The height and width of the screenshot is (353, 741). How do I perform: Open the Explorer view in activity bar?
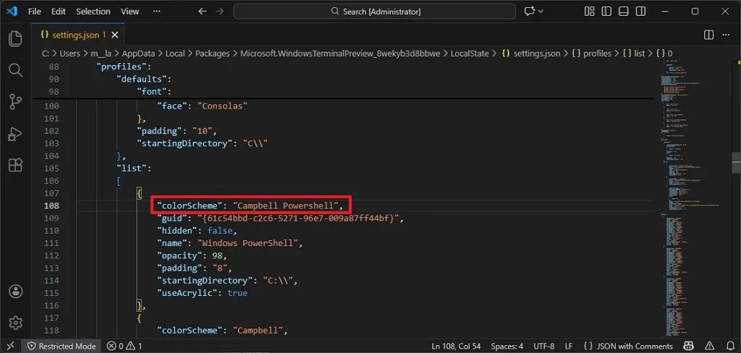16,38
